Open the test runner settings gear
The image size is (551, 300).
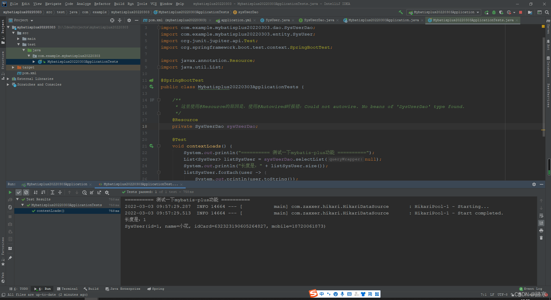[107, 192]
